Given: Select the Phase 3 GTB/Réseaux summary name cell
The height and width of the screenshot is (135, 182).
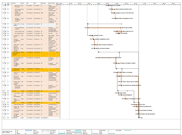Looking at the screenshot, I should tap(16, 25).
